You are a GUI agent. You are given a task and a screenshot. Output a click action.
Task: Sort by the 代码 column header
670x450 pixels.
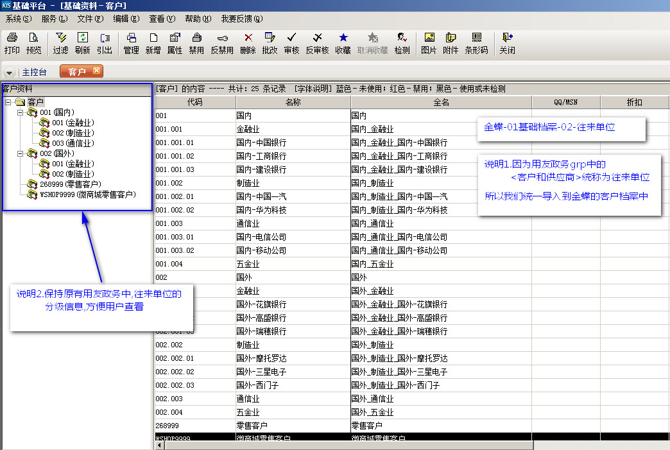pos(195,102)
